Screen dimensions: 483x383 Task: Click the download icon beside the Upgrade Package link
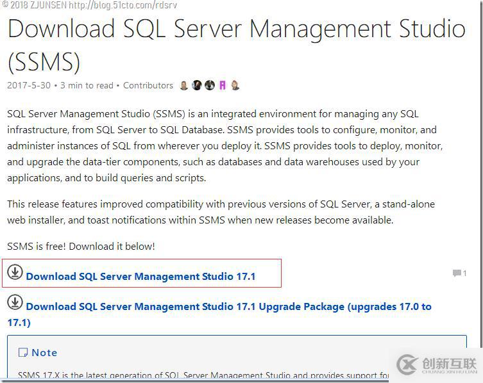click(x=15, y=302)
